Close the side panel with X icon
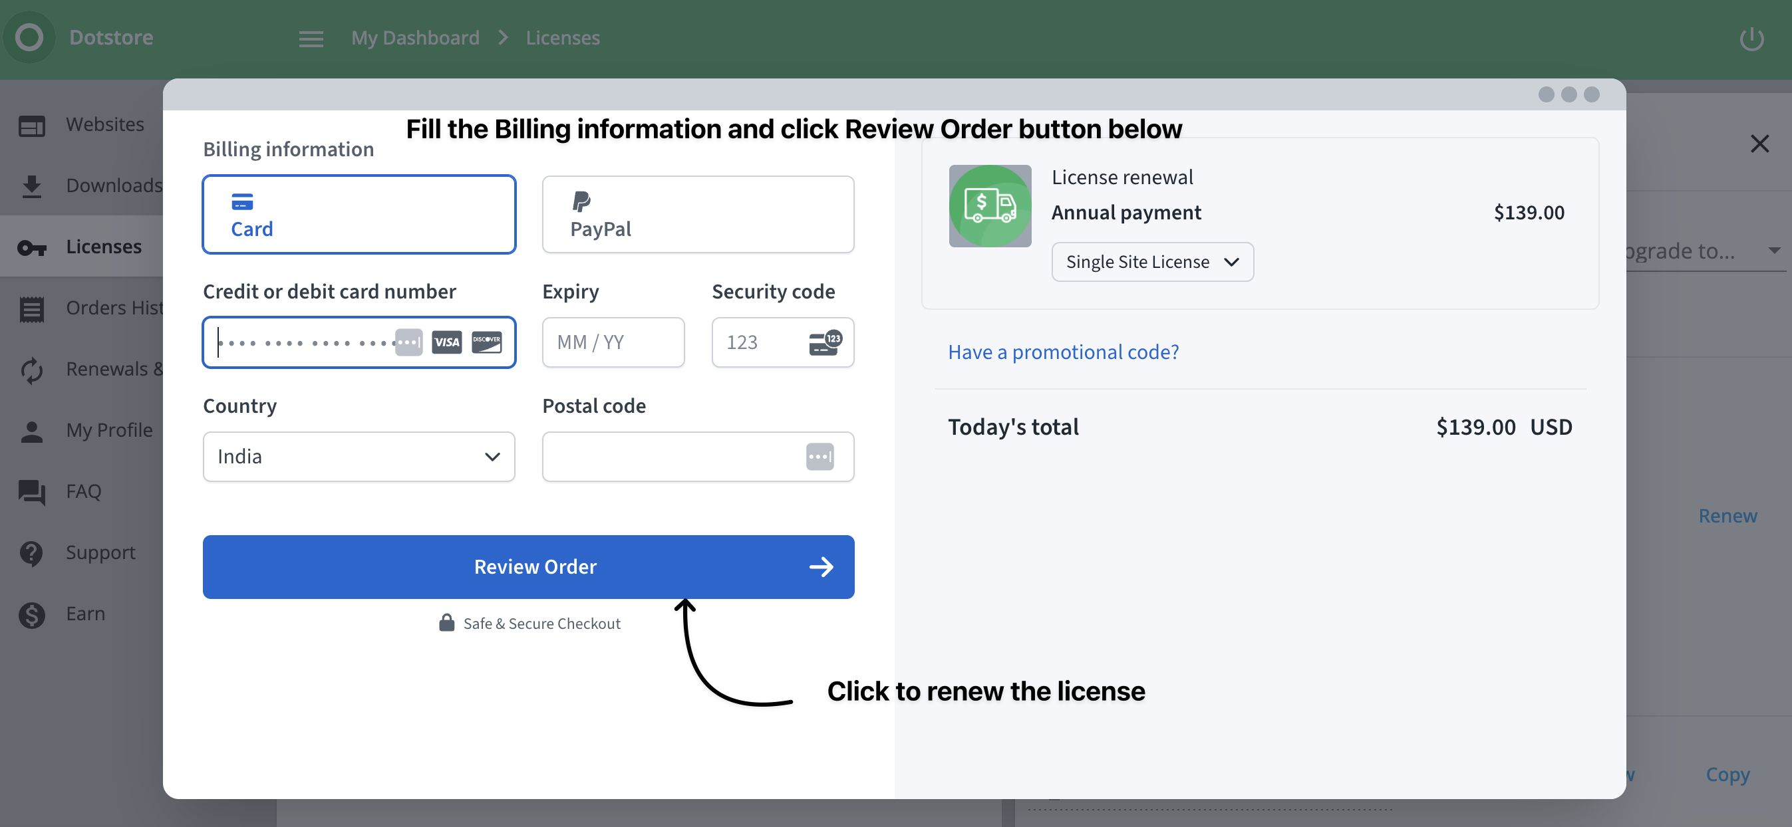This screenshot has width=1792, height=827. (1759, 144)
